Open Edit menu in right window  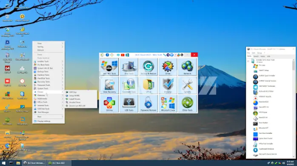[x=253, y=53]
